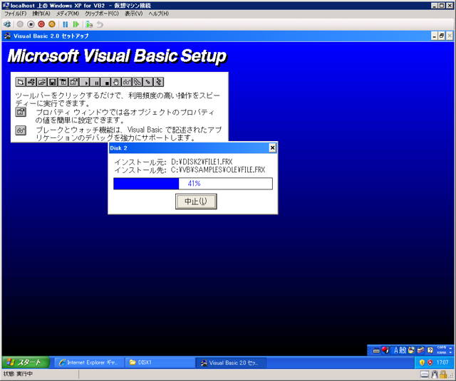This screenshot has width=456, height=381.
Task: Shut down the VM with red icon
Action: [x=41, y=24]
